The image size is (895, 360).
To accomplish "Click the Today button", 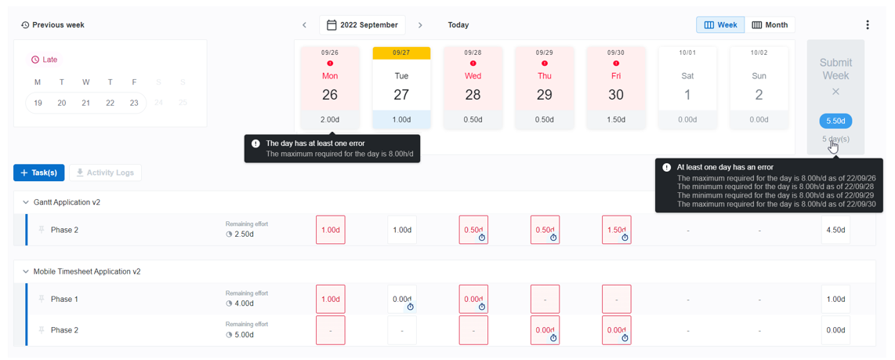I will pyautogui.click(x=458, y=25).
